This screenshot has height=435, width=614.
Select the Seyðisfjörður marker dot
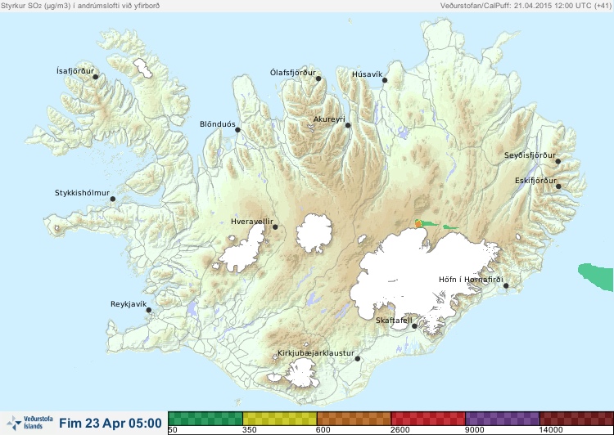coord(558,161)
